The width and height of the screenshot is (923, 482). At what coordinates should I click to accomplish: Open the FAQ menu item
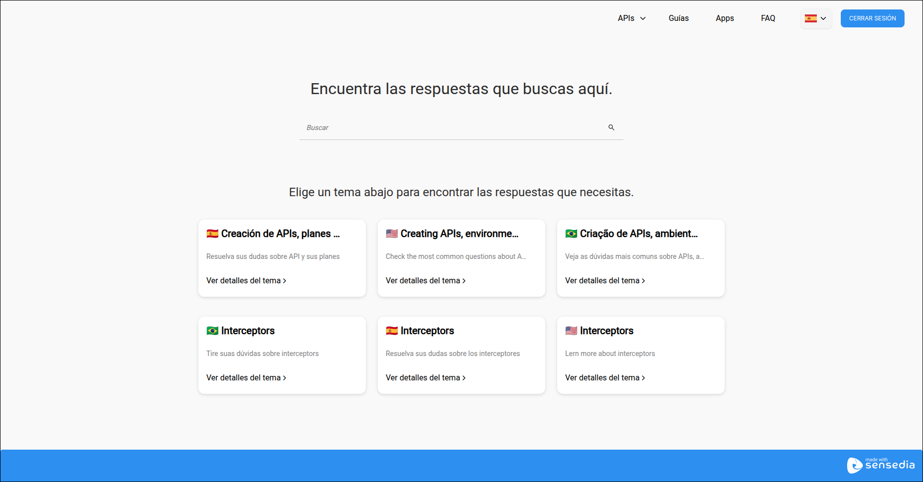click(768, 18)
